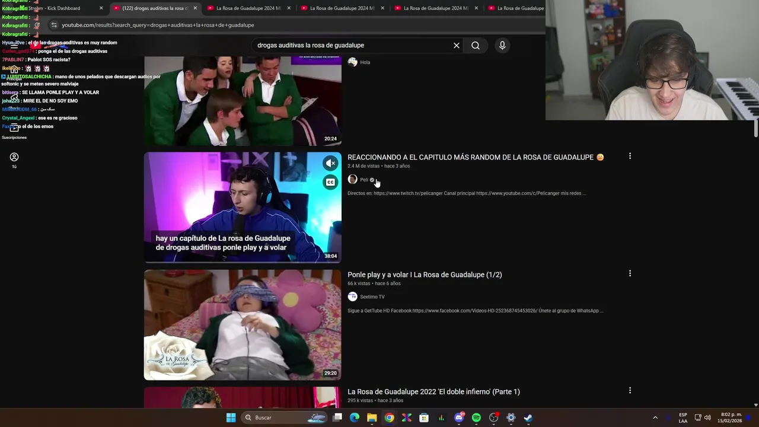
Task: Open Microsoft Store from taskbar
Action: 424,418
